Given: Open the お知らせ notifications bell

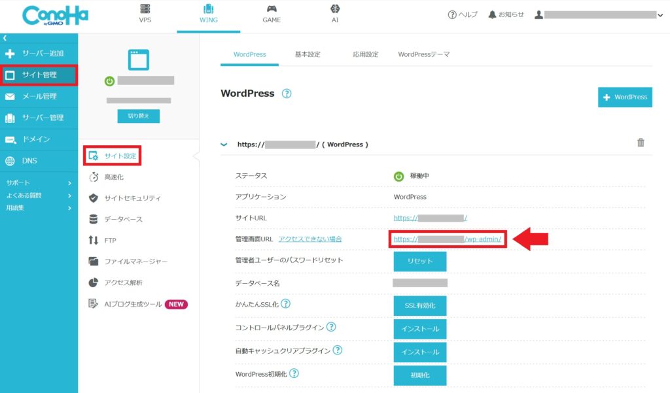Looking at the screenshot, I should point(506,14).
